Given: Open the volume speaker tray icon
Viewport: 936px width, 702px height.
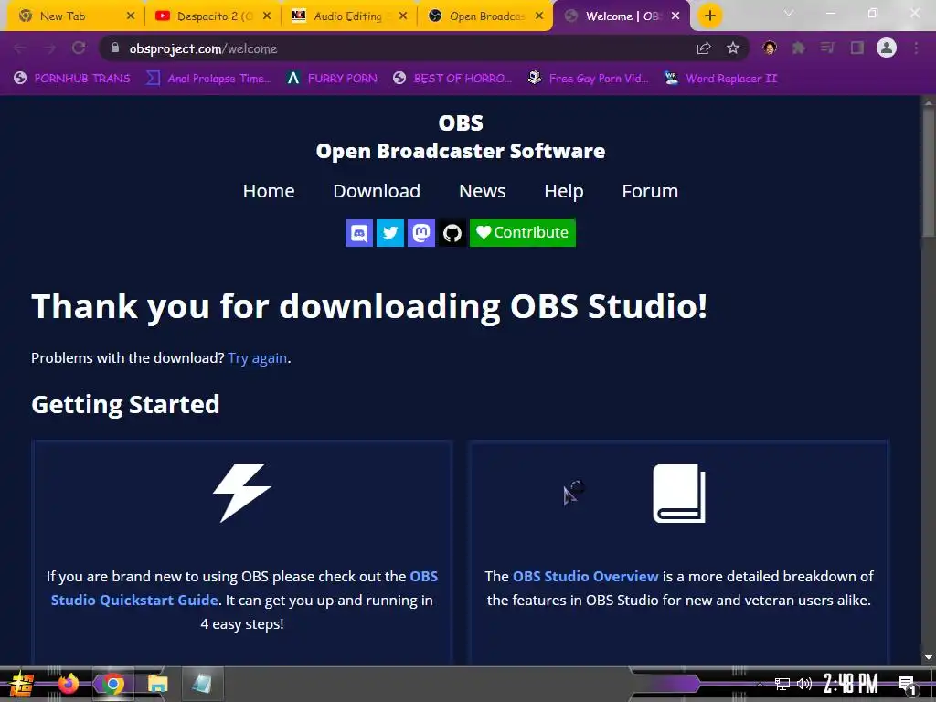Looking at the screenshot, I should tap(804, 684).
